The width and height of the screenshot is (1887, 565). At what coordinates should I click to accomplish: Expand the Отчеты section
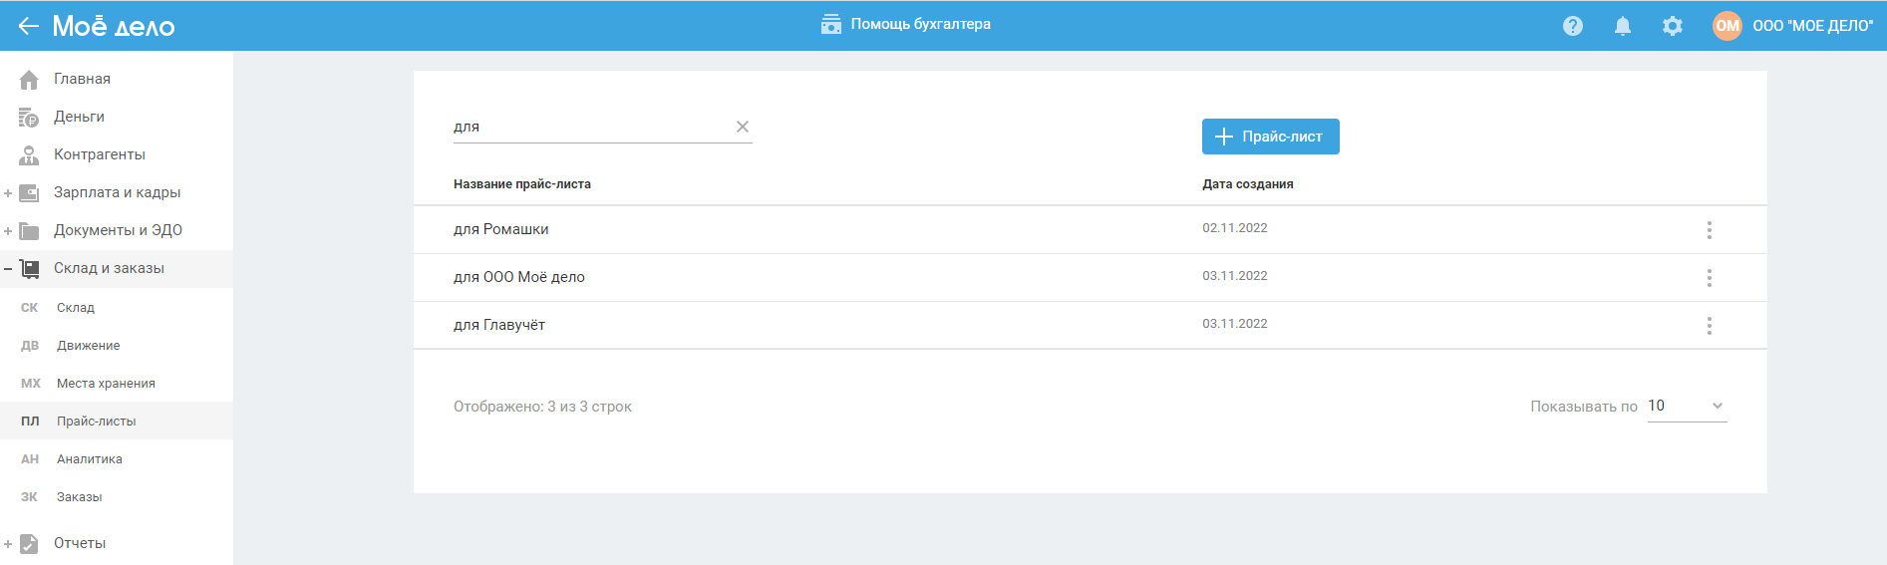(8, 544)
